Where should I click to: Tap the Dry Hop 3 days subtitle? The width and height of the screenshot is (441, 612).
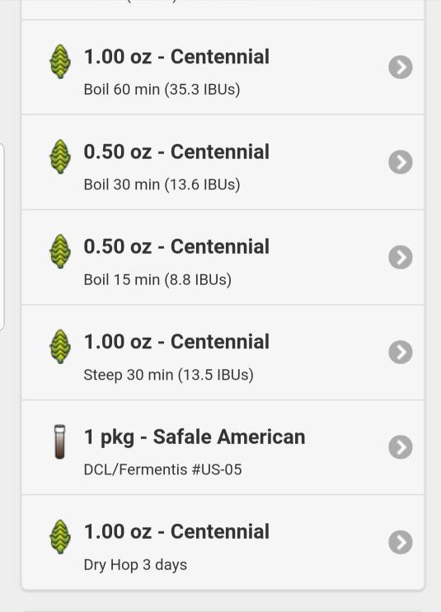click(135, 565)
